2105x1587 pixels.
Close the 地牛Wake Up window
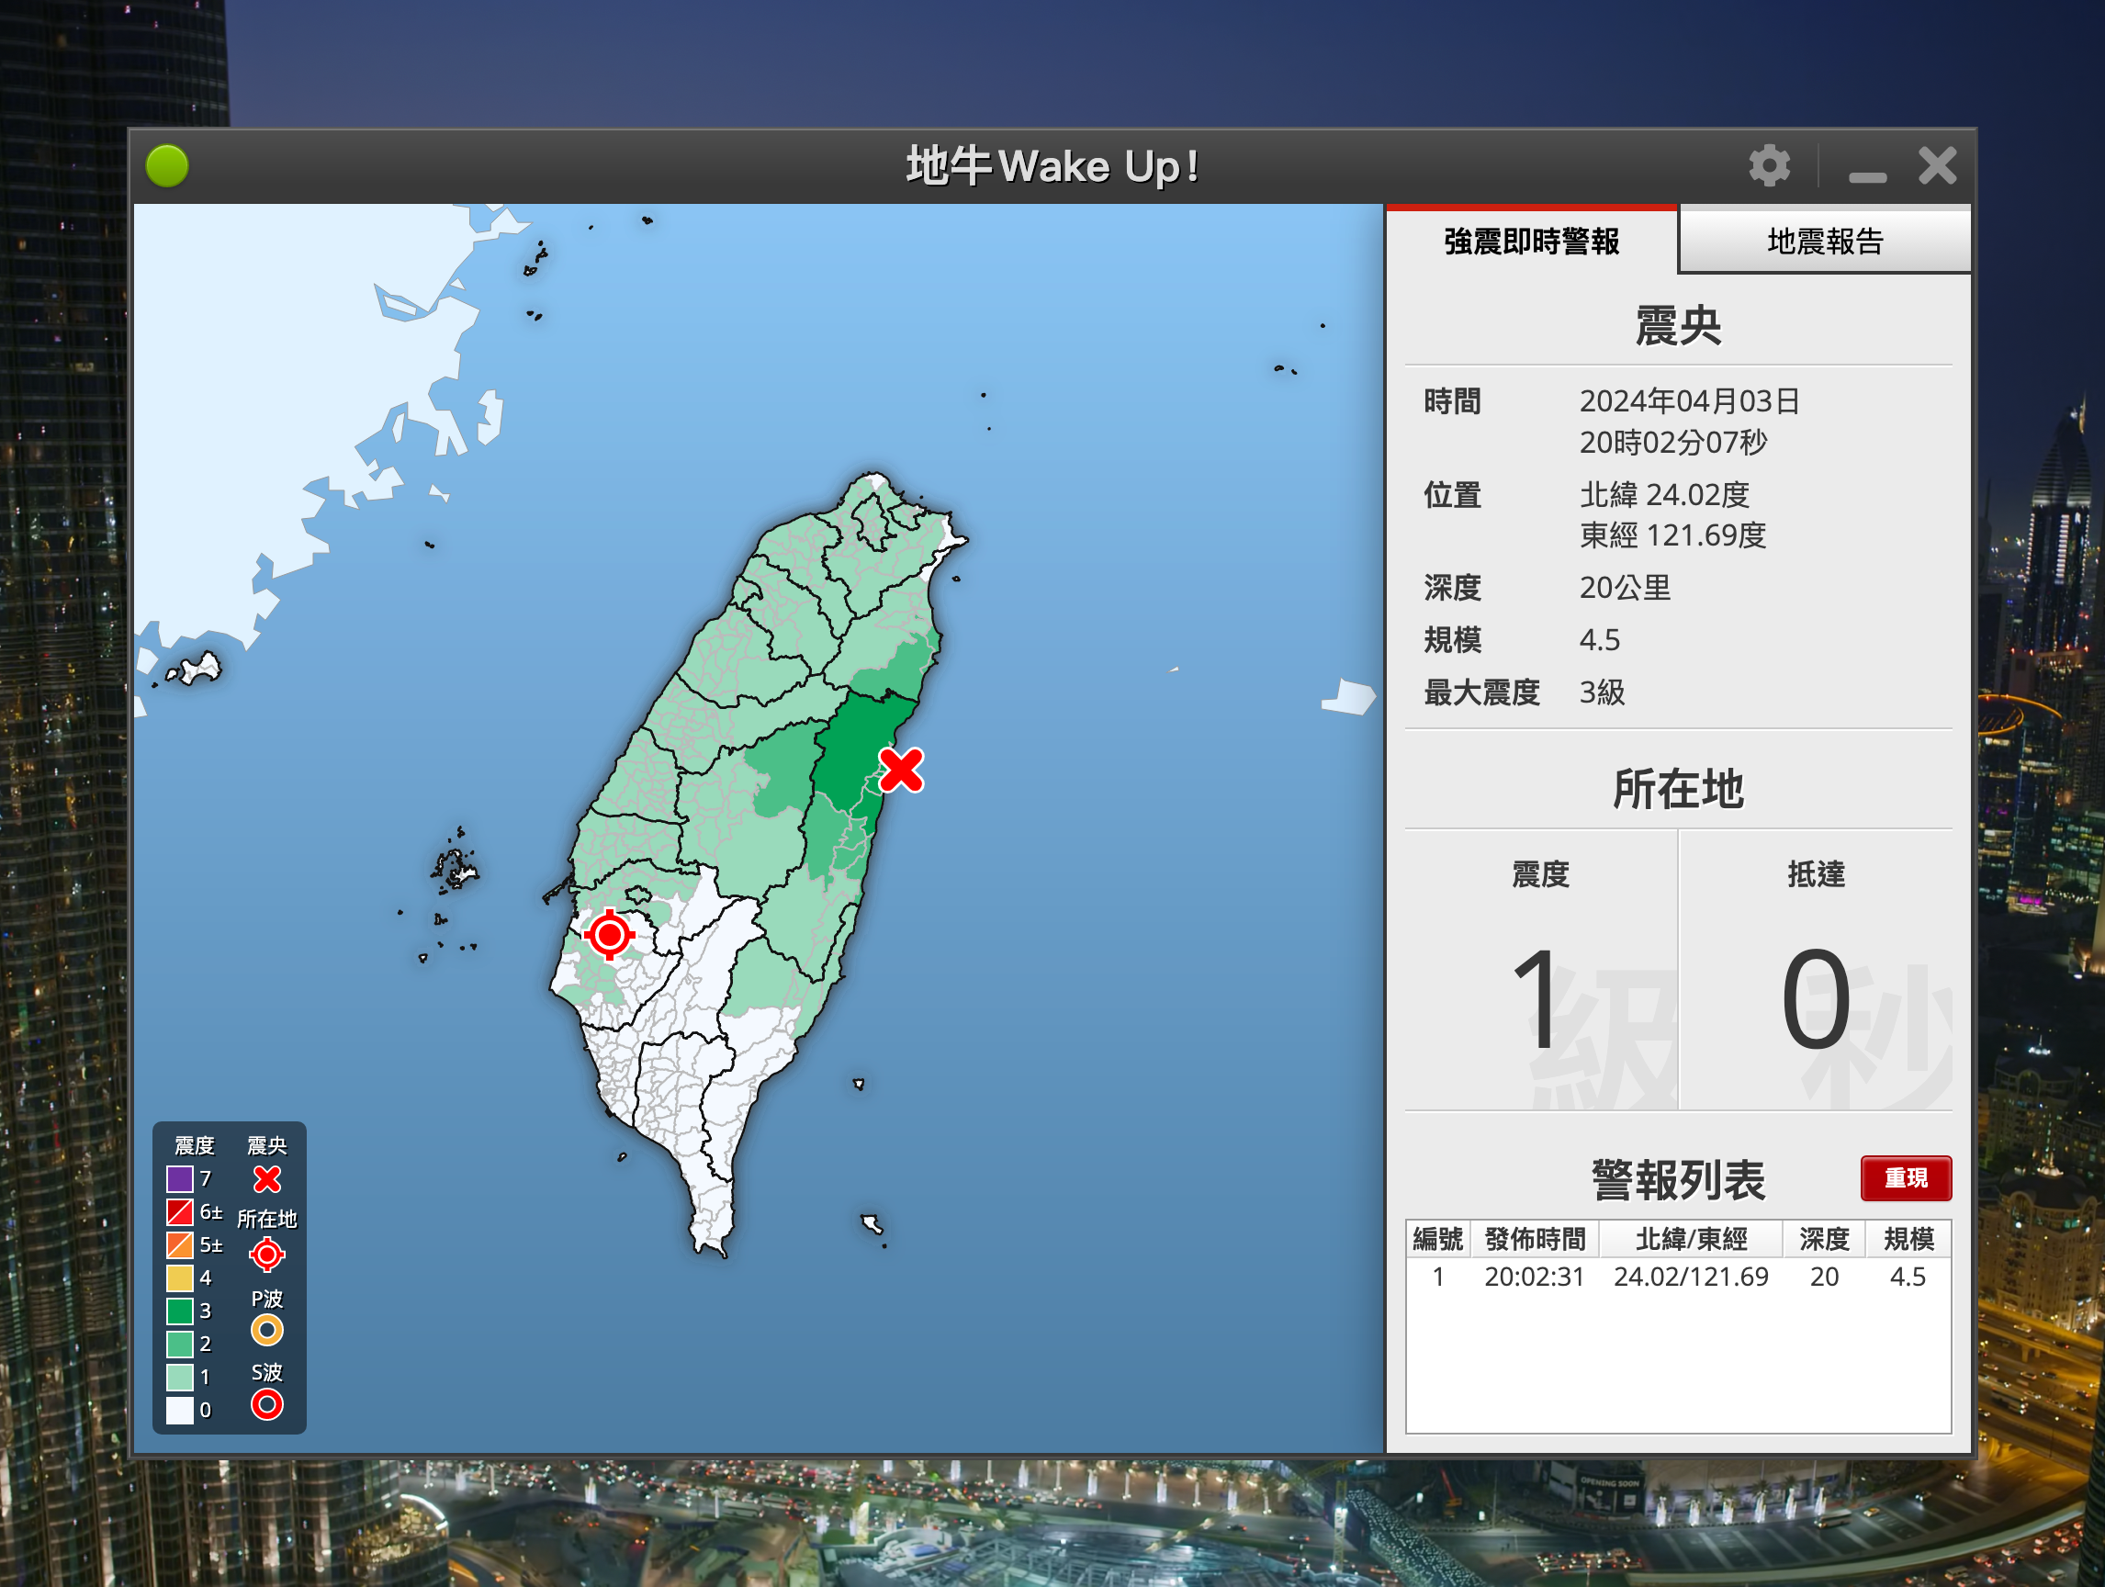click(1937, 166)
